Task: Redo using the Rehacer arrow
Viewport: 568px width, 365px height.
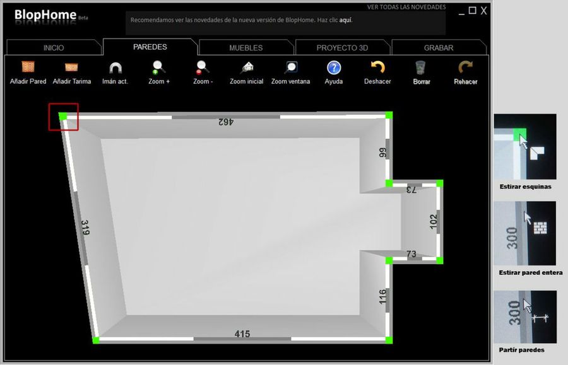Action: [465, 67]
